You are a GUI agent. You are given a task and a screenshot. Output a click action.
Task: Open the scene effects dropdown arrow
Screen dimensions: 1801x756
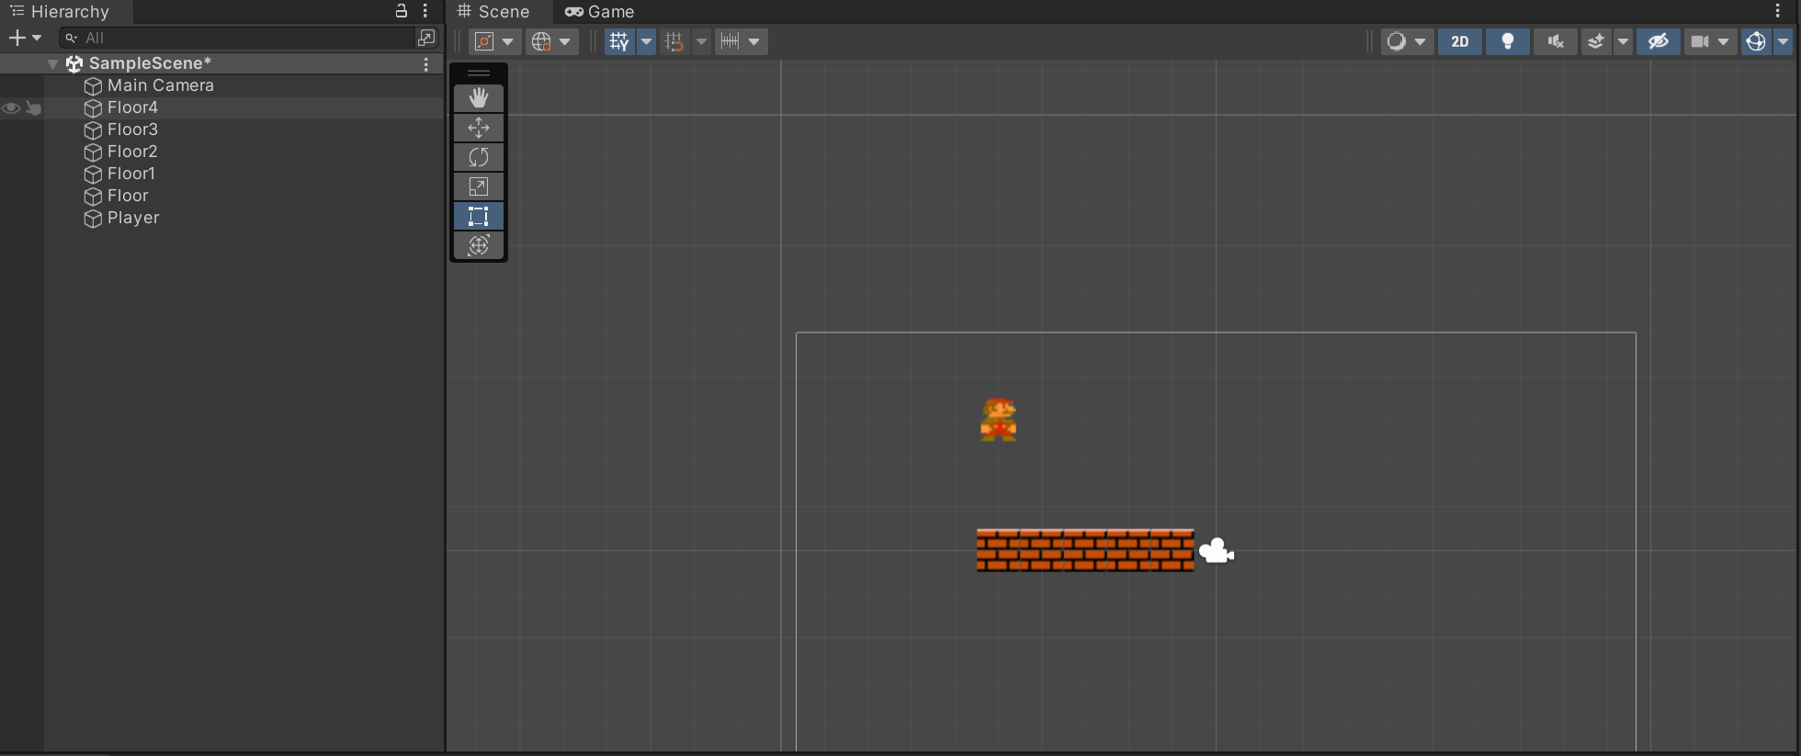1623,41
